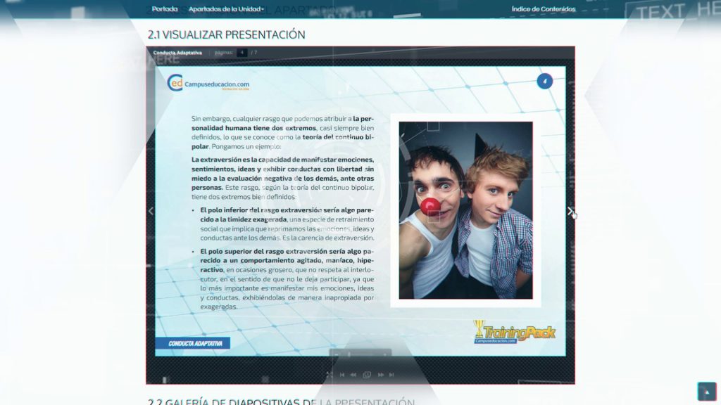Jump to last page in player controls

point(391,375)
